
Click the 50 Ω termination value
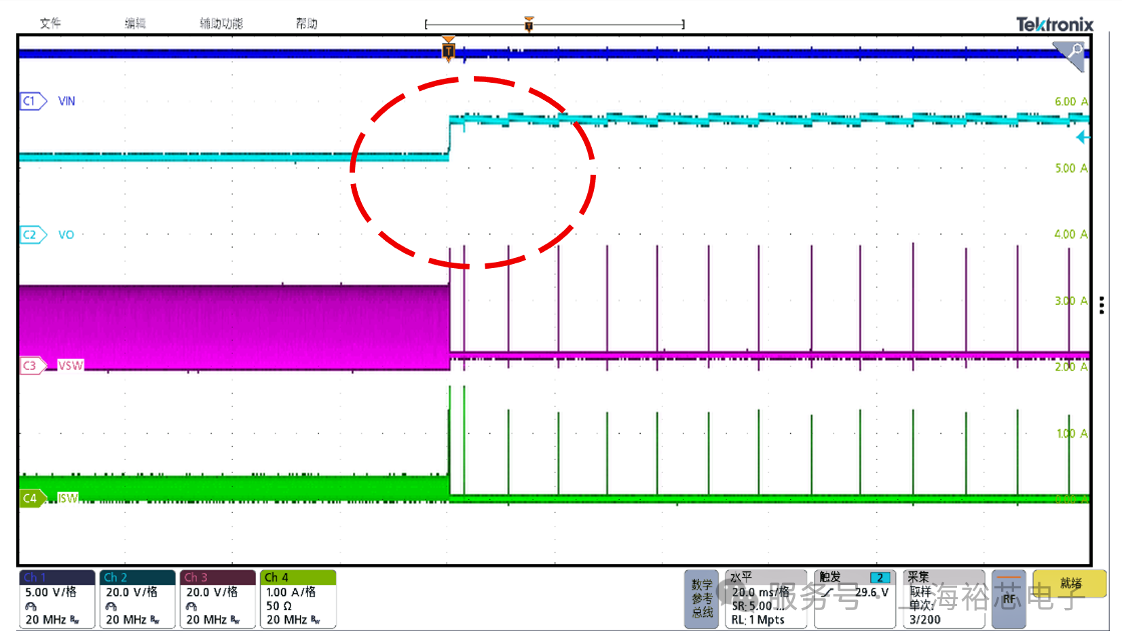pos(278,606)
